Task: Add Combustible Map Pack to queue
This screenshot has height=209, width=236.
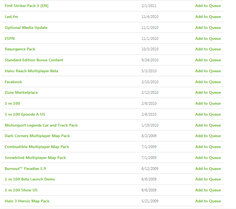Action: (x=208, y=147)
